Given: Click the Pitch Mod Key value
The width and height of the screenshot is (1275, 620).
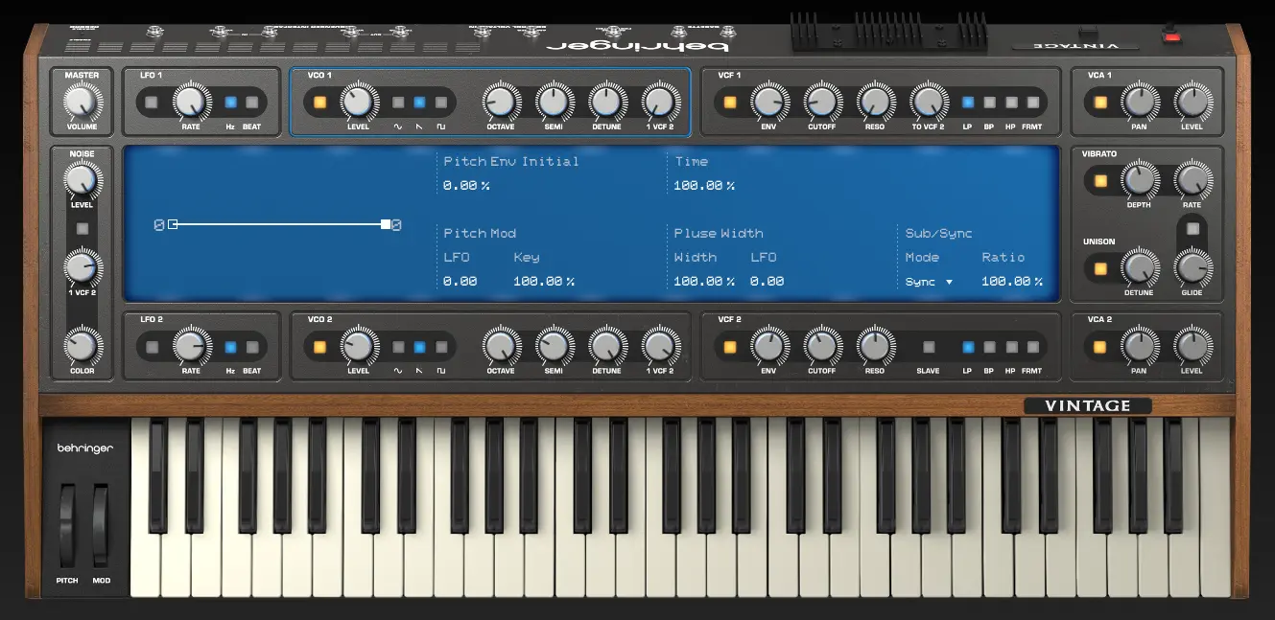Looking at the screenshot, I should coord(544,282).
